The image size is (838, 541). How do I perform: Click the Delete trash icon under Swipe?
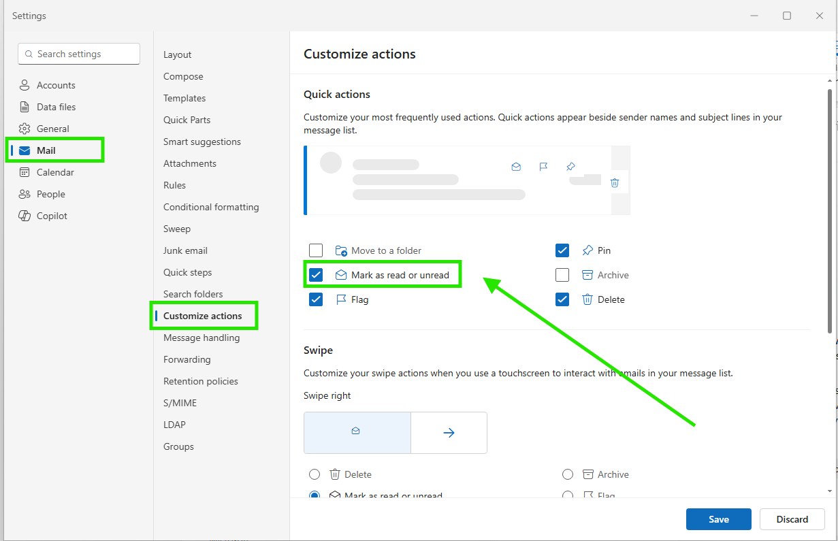334,474
